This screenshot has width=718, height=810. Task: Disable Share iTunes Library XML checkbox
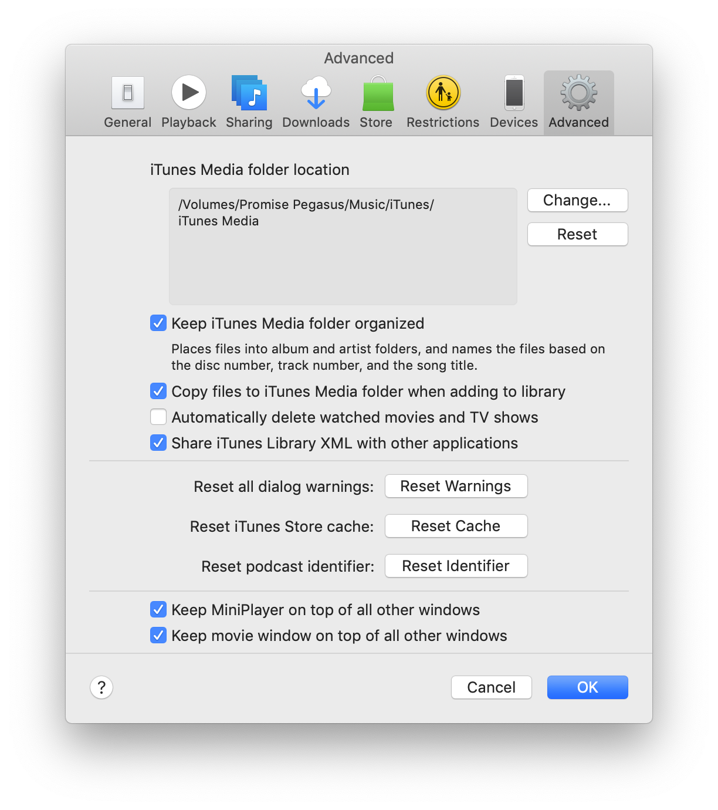(x=158, y=443)
